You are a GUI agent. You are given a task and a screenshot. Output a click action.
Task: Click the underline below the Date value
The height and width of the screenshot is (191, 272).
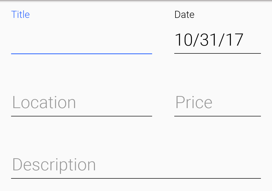coord(218,53)
